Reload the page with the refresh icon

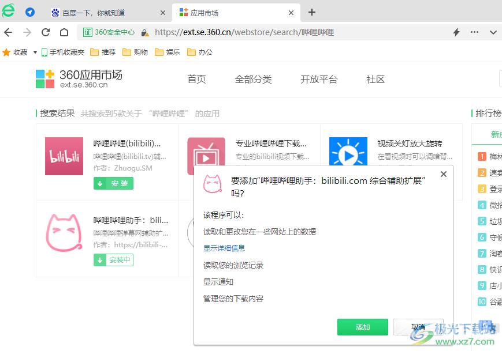(46, 32)
